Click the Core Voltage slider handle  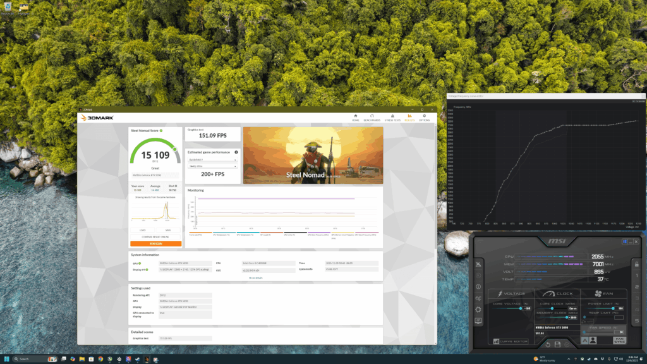[521, 308]
